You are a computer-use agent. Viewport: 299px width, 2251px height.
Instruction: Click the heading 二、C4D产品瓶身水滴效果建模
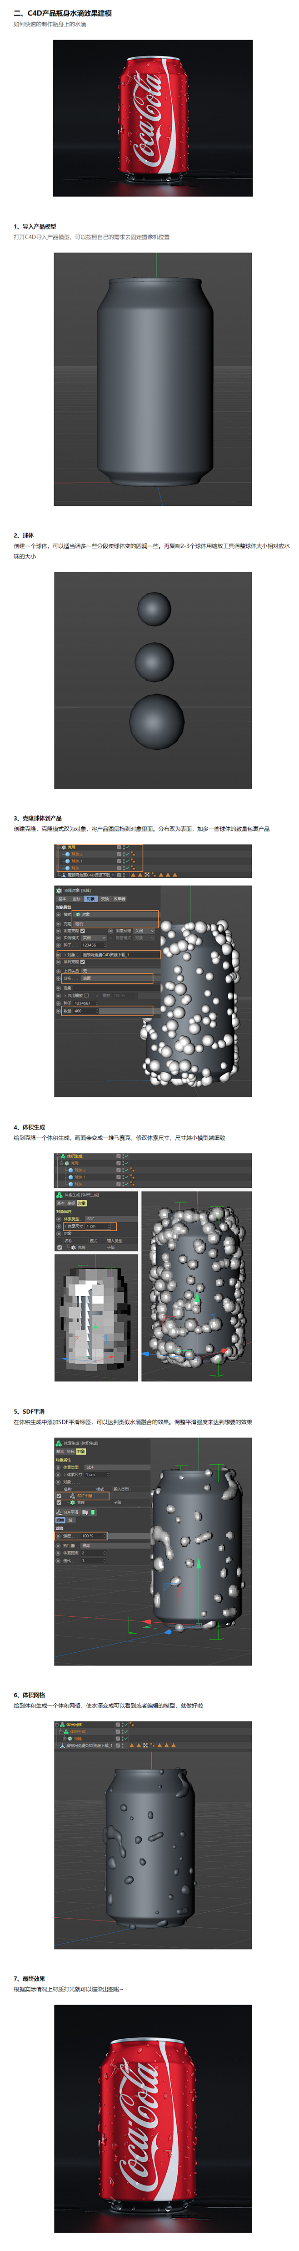point(63,13)
